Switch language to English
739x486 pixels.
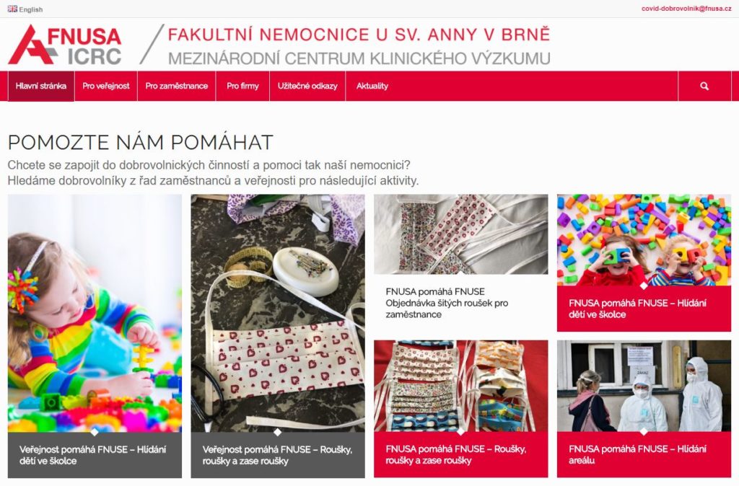tap(30, 9)
